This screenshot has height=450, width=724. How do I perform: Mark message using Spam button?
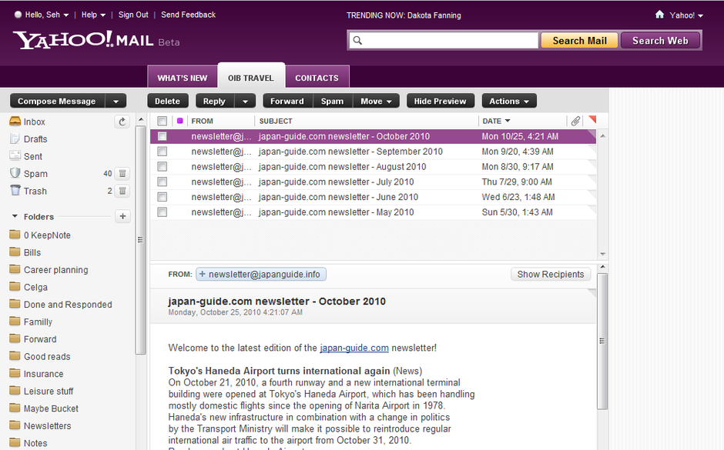pos(333,101)
